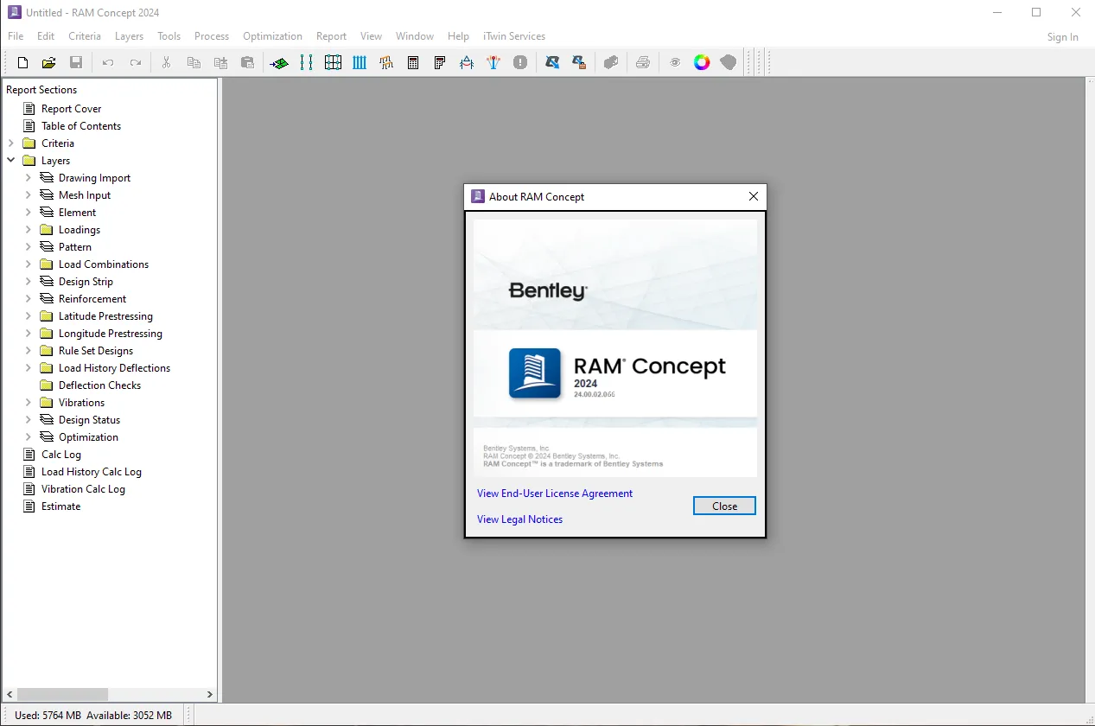Image resolution: width=1095 pixels, height=726 pixels.
Task: Click the Estimate document icon
Action: [x=29, y=506]
